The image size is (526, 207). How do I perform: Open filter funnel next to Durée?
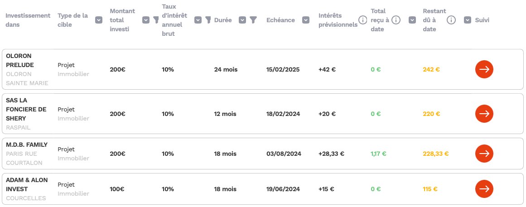tap(253, 20)
